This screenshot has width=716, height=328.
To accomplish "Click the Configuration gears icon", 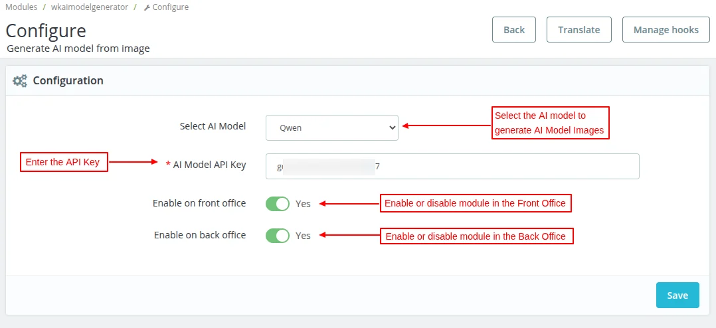I will (20, 81).
